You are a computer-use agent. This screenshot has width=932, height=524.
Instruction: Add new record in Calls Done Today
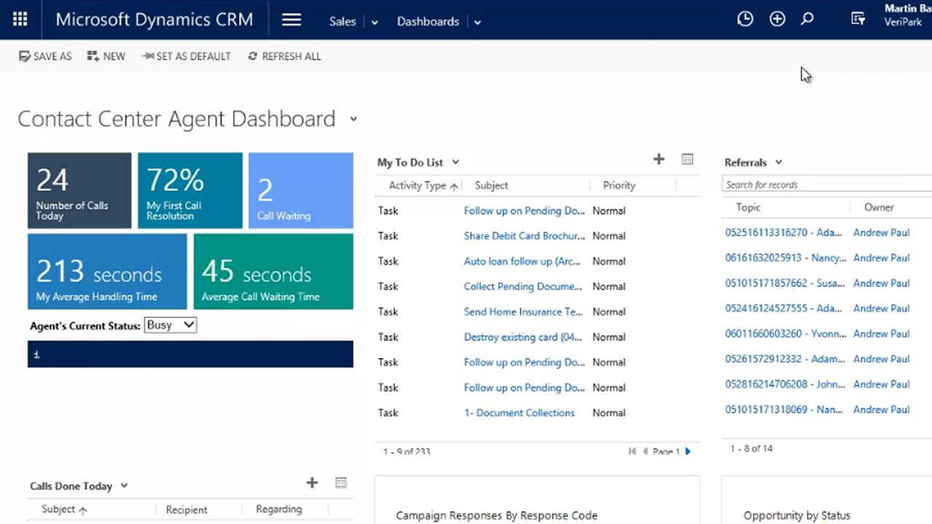312,483
